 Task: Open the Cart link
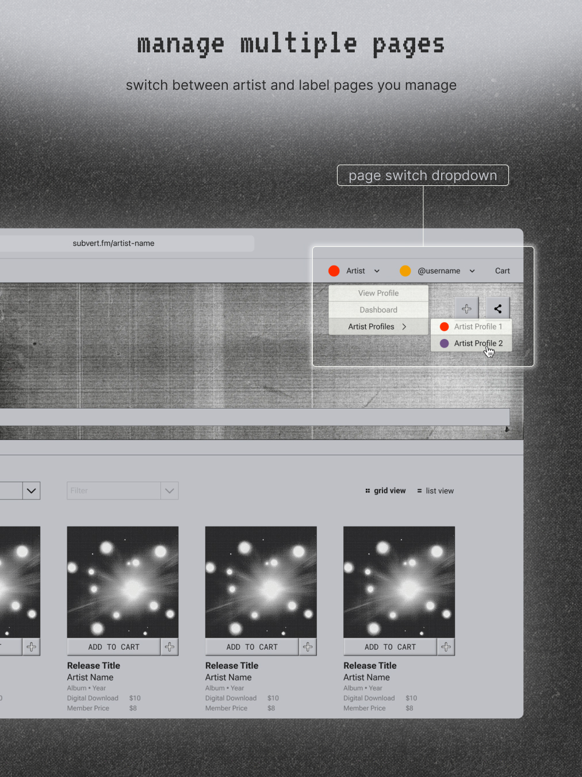tap(502, 271)
